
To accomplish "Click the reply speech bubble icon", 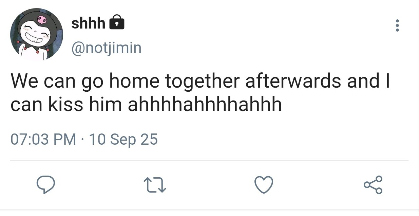I will pyautogui.click(x=46, y=185).
